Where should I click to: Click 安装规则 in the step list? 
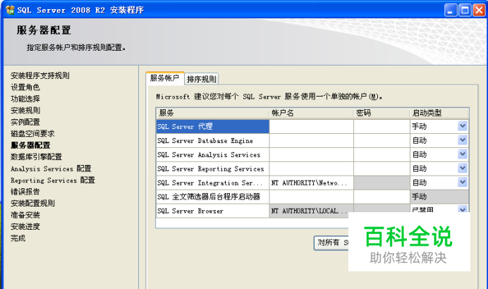[25, 111]
